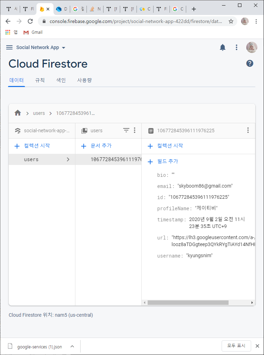The width and height of the screenshot is (264, 355).
Task: Open Gmail bookmark
Action: tap(33, 32)
